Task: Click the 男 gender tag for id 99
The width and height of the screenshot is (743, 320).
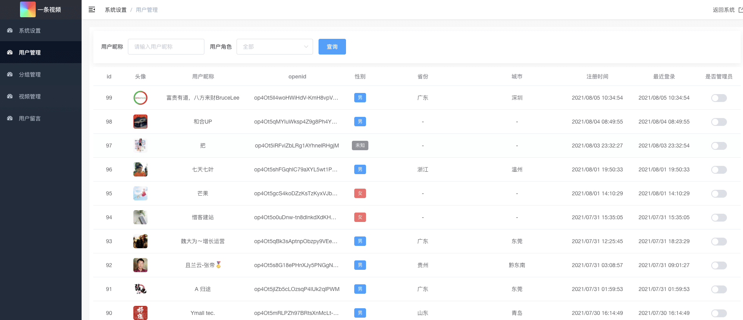Action: [x=360, y=98]
